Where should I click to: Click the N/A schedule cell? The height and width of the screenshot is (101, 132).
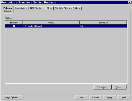coord(103,26)
